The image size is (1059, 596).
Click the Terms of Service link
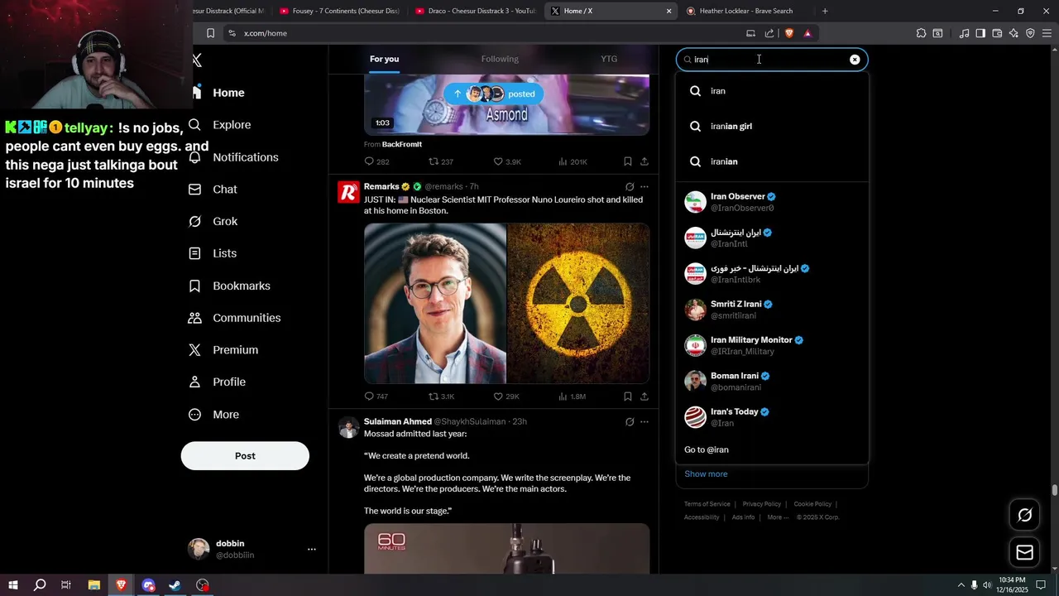[x=707, y=504]
